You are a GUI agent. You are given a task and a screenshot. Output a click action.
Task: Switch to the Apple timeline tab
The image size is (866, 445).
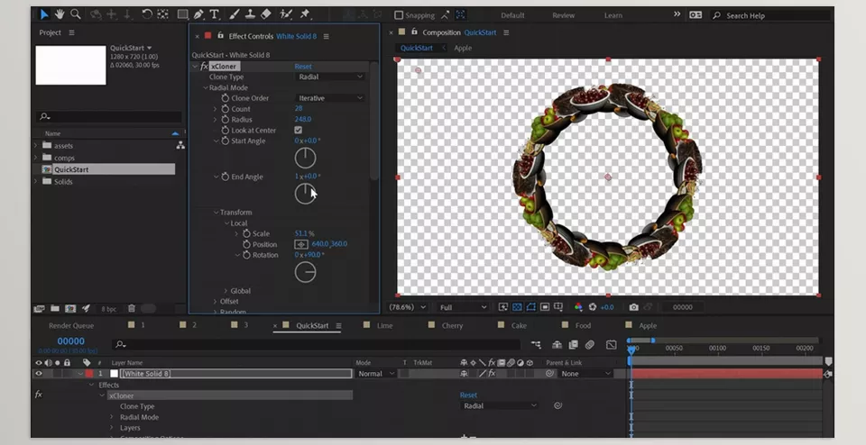point(648,325)
